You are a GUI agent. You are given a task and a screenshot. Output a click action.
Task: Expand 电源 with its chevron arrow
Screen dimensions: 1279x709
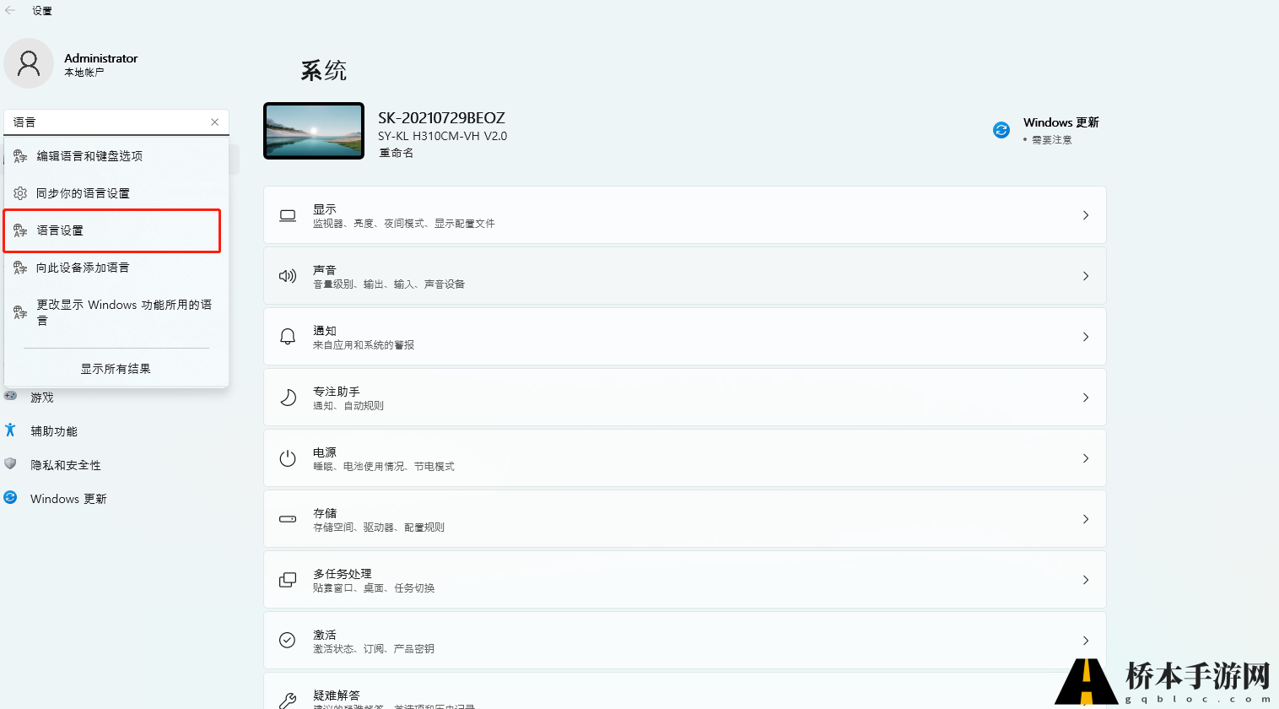[x=1086, y=458]
